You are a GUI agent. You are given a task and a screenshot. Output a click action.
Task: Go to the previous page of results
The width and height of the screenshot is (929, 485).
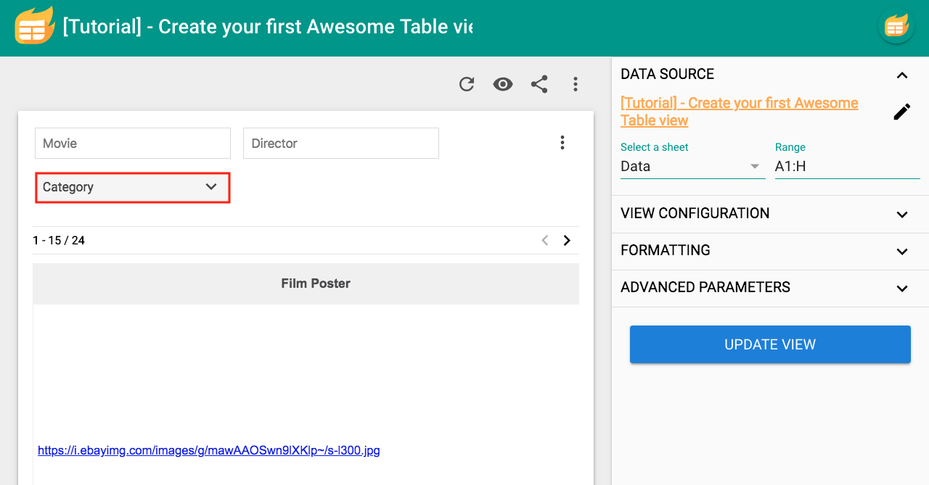coord(544,240)
